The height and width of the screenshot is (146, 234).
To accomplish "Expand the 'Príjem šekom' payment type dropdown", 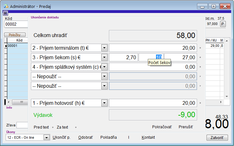I will point(104,57).
